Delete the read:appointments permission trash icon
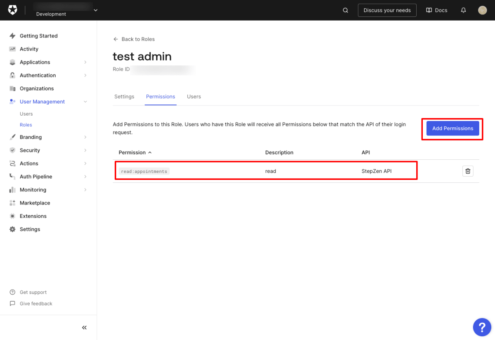Image resolution: width=495 pixels, height=340 pixels. click(x=468, y=171)
